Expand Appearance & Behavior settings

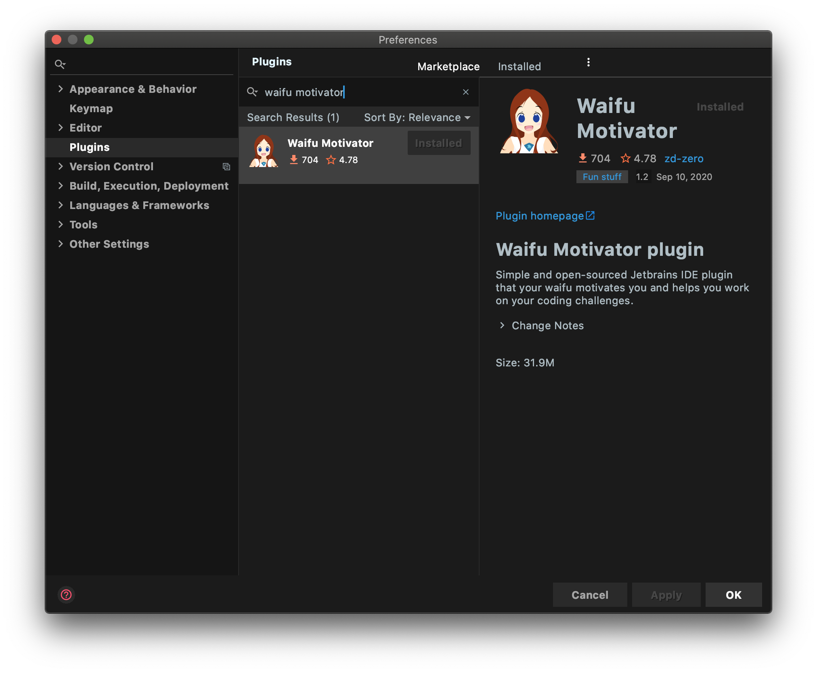pos(61,89)
